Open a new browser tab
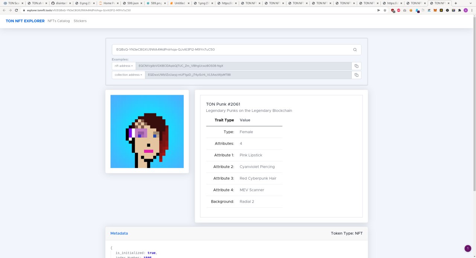 point(456,3)
